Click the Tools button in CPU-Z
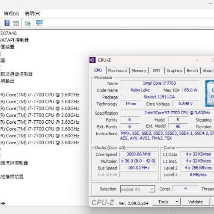The image size is (214, 214). pos(163,202)
